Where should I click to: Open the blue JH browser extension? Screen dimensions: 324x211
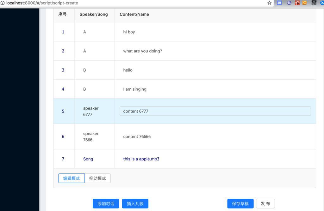click(279, 3)
